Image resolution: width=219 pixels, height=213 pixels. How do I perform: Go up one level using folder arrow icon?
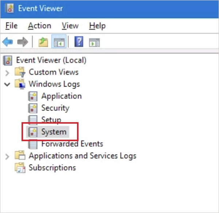pyautogui.click(x=43, y=42)
